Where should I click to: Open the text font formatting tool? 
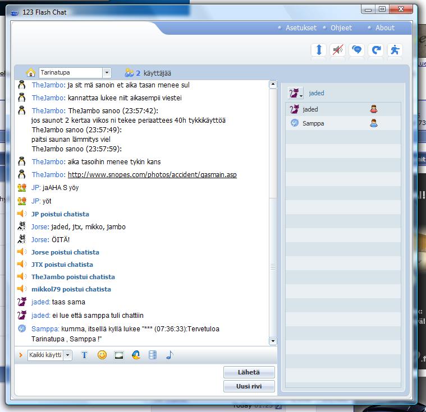click(85, 355)
